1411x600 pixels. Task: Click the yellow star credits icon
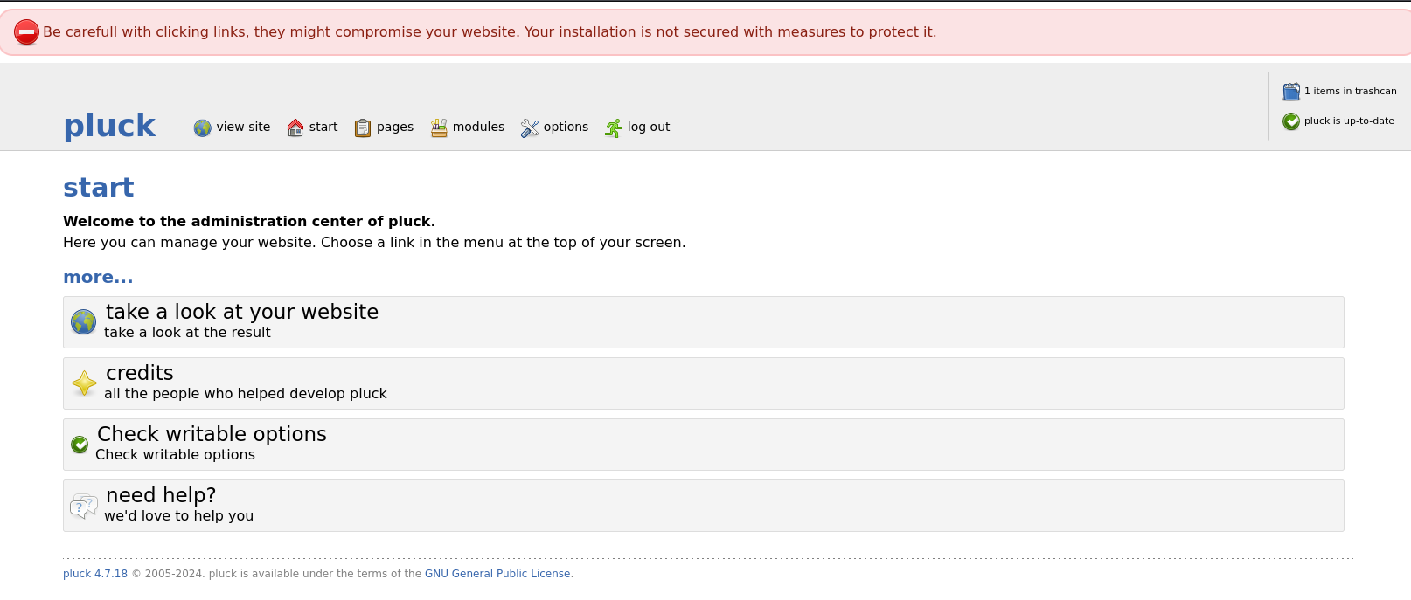pos(84,383)
